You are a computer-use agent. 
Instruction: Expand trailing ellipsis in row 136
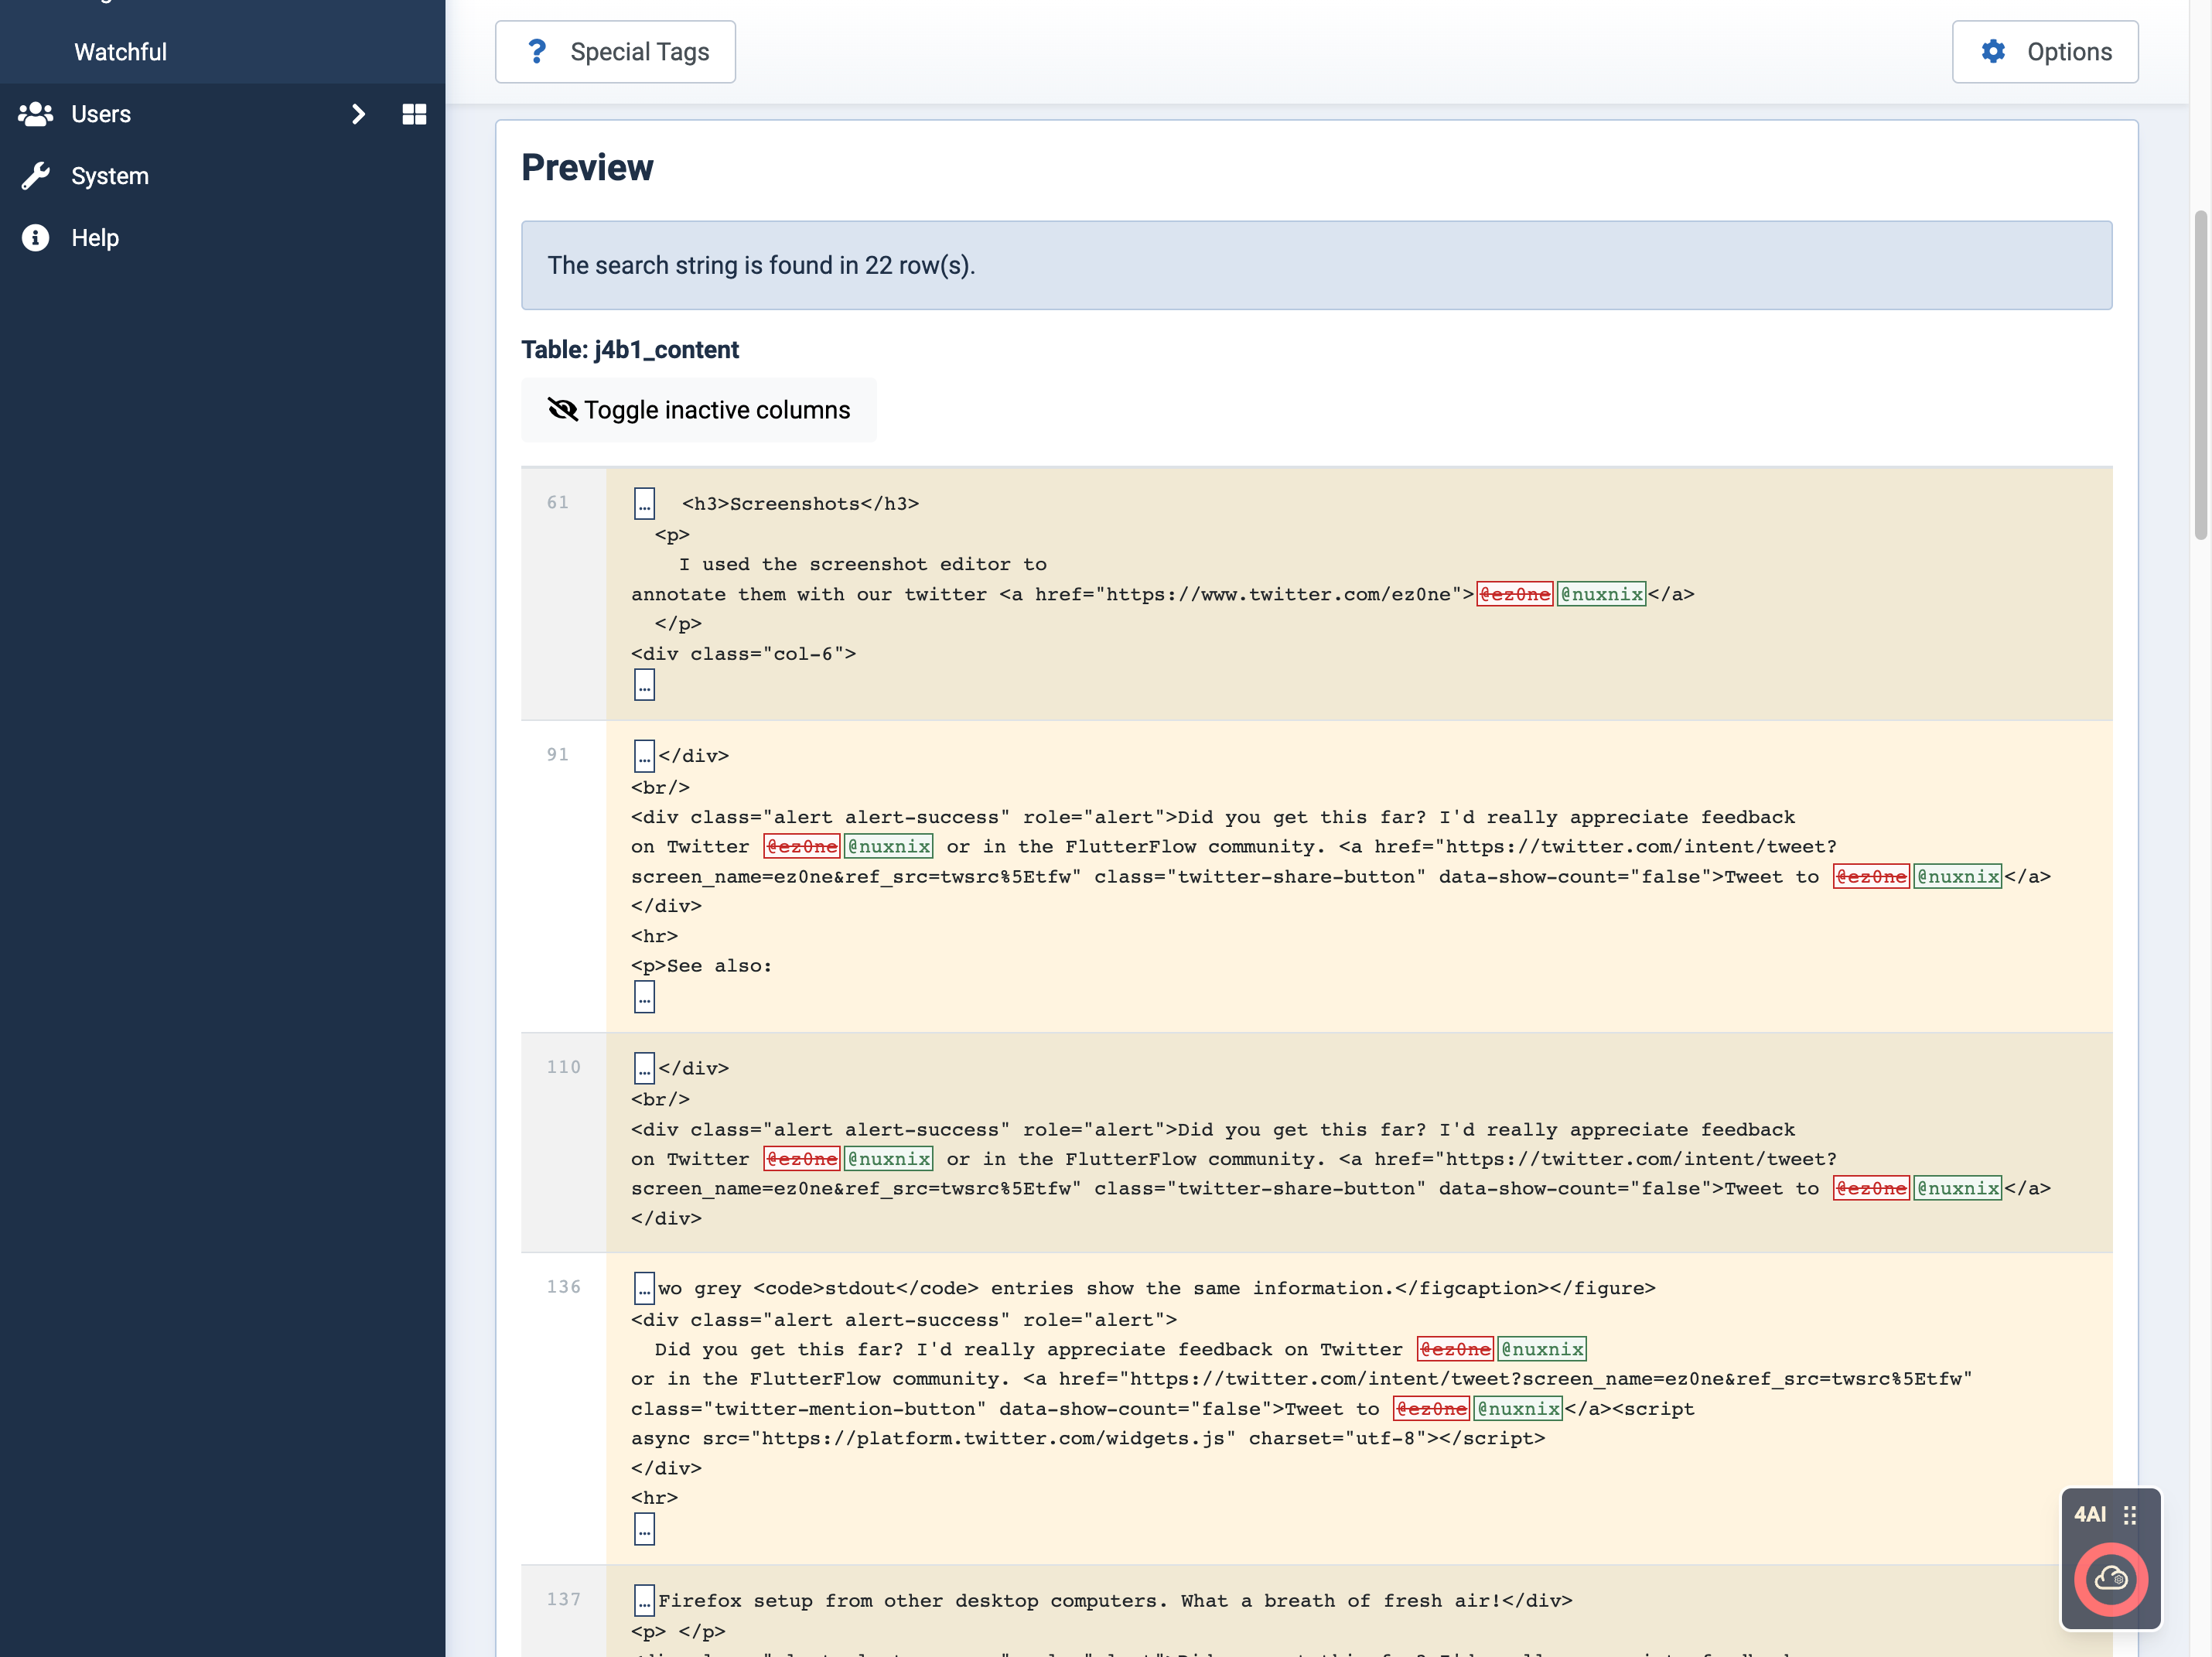(x=644, y=1529)
